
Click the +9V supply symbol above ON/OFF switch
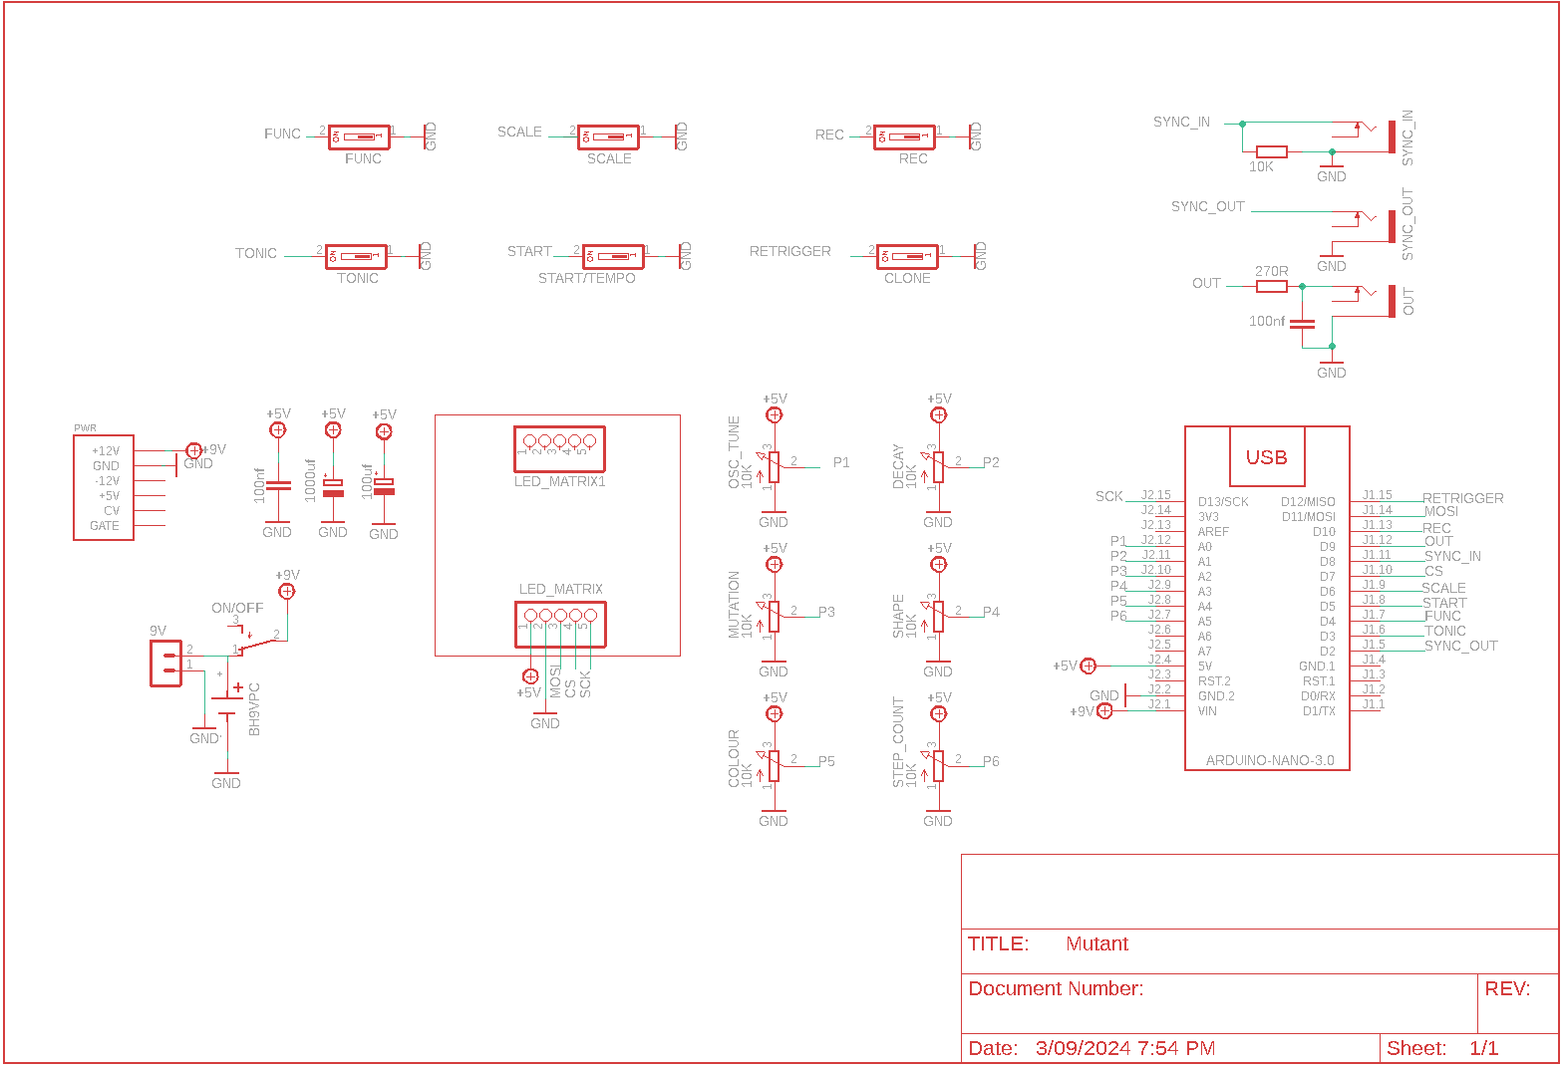coord(287,591)
